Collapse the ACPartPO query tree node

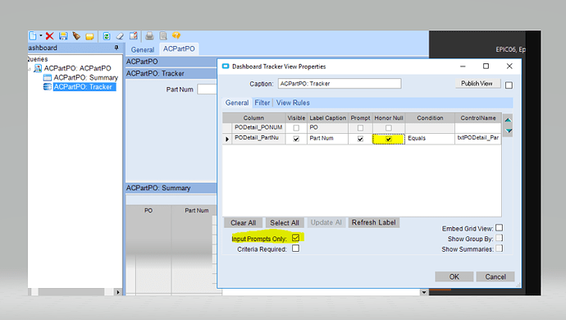[x=30, y=69]
